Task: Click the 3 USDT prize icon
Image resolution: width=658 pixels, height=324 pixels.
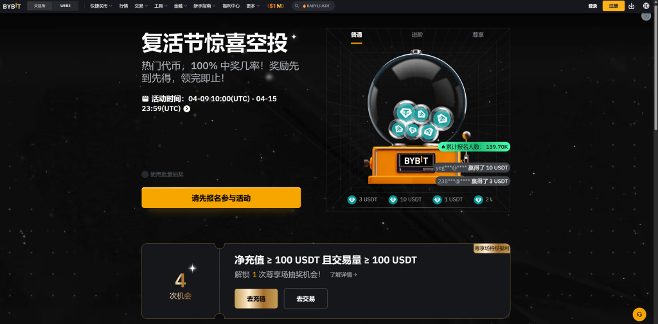Action: [x=351, y=200]
